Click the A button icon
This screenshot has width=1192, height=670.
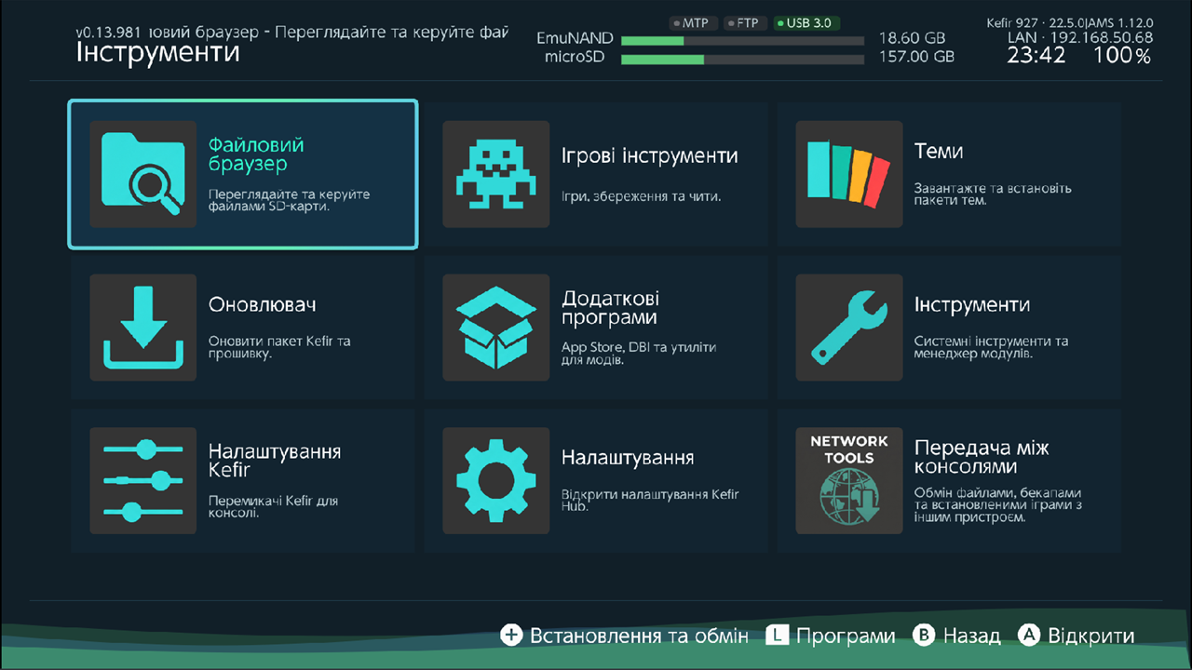pyautogui.click(x=1028, y=636)
